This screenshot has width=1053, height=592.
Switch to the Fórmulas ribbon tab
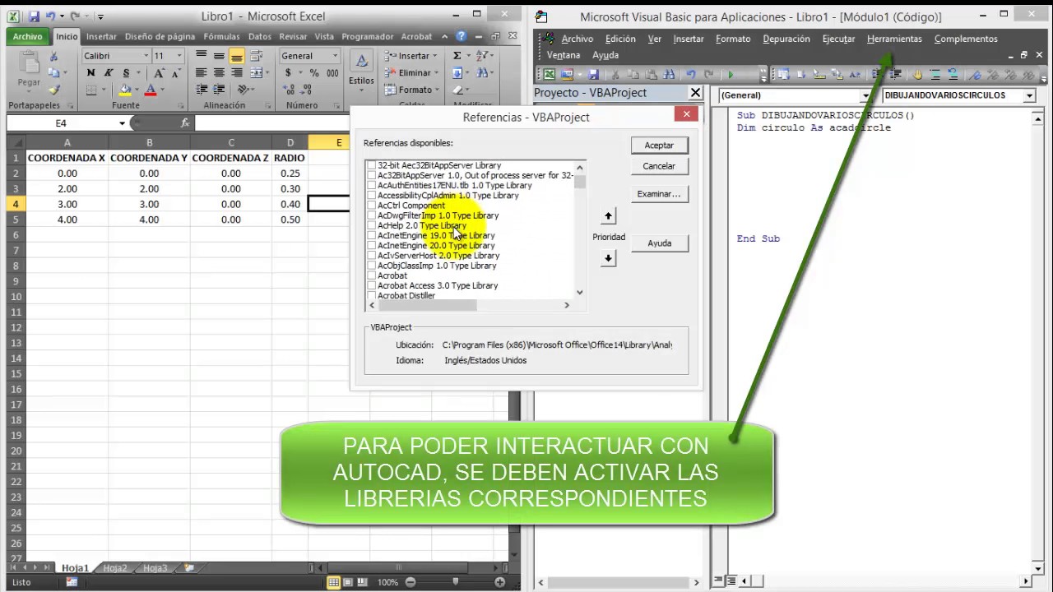click(x=221, y=36)
